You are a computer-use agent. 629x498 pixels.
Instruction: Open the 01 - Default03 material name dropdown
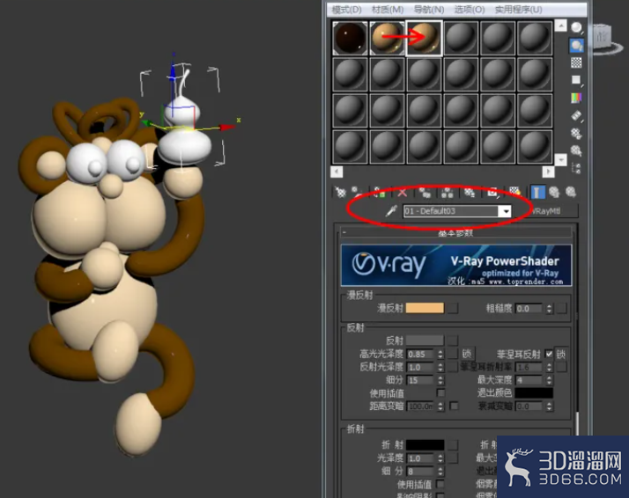click(506, 211)
